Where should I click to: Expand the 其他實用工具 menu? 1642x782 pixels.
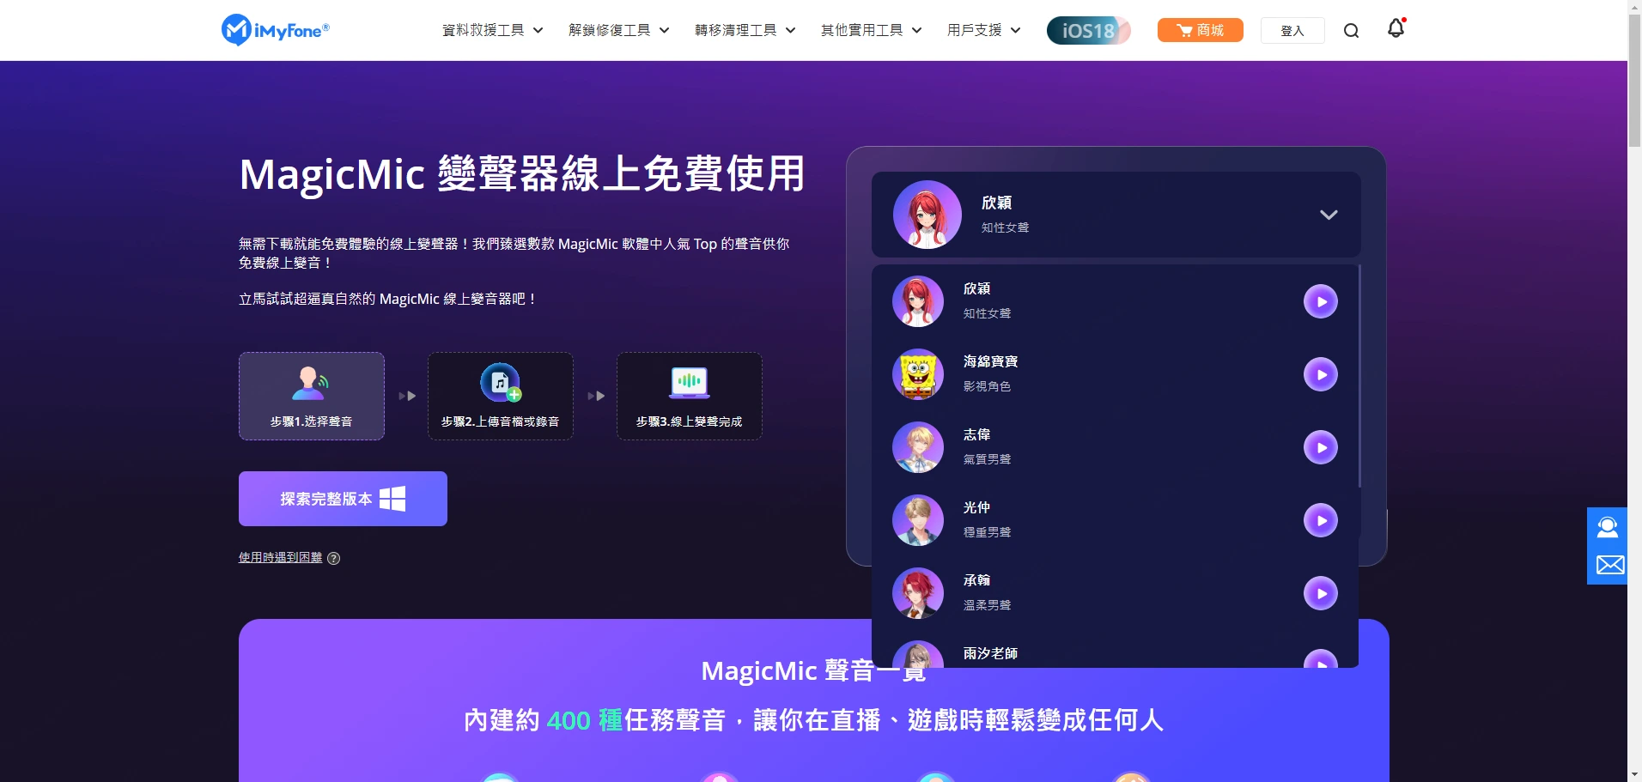point(871,30)
